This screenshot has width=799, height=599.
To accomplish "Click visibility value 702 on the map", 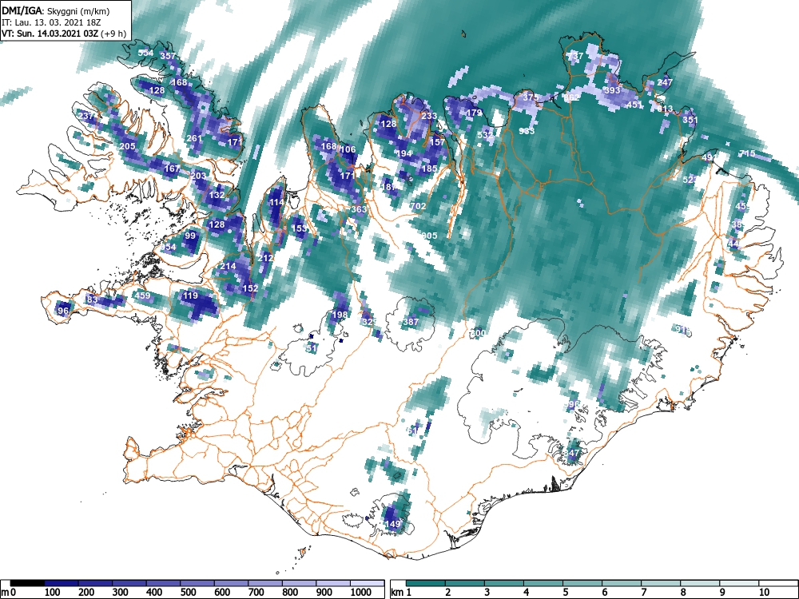I will (x=418, y=206).
